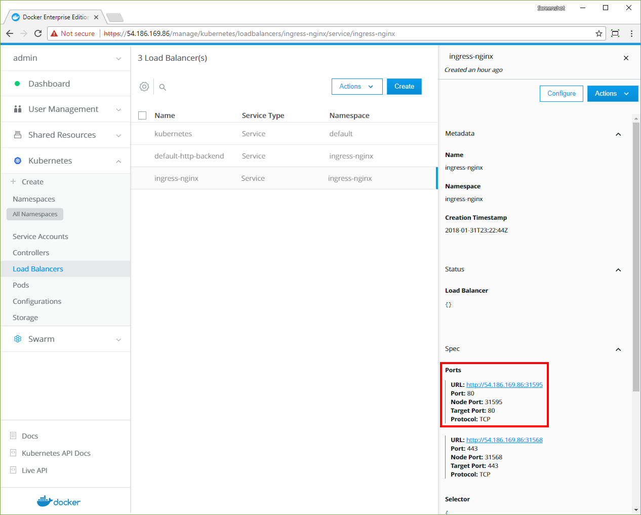Click the plus icon beside Create
Image resolution: width=641 pixels, height=515 pixels.
point(13,181)
